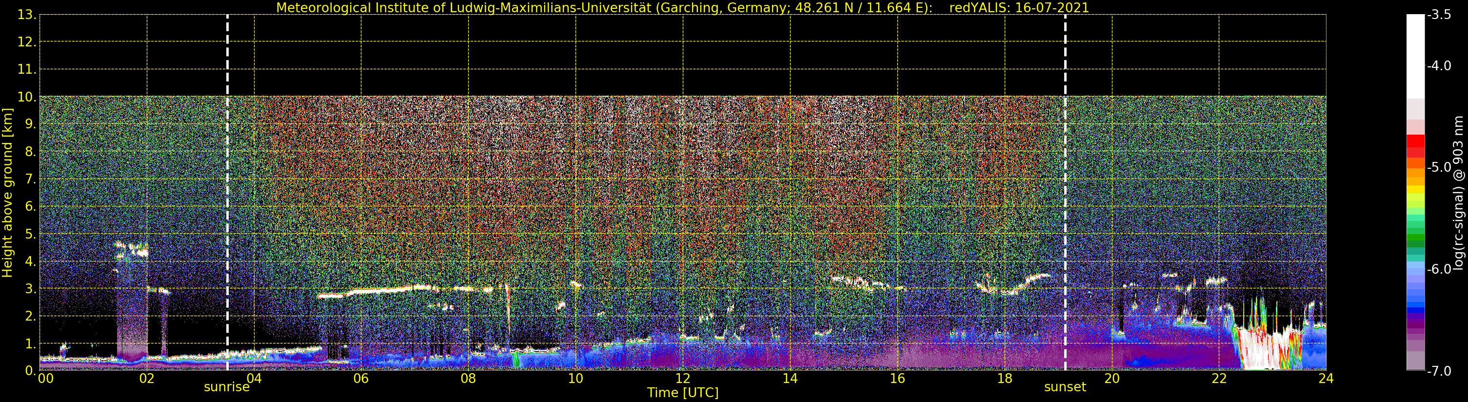
Task: Select the '7.' tick on the height axis
Action: [31, 179]
